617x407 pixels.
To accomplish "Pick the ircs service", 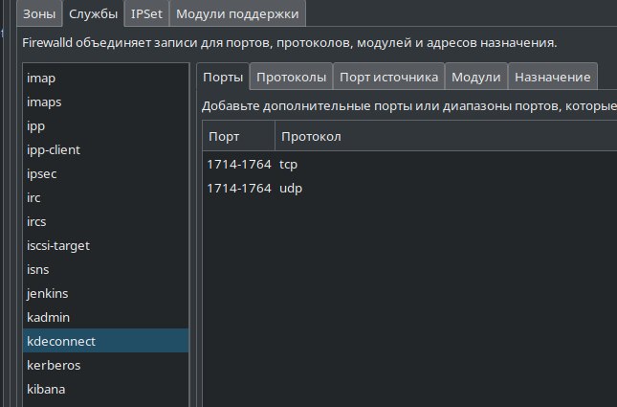I will 106,222.
